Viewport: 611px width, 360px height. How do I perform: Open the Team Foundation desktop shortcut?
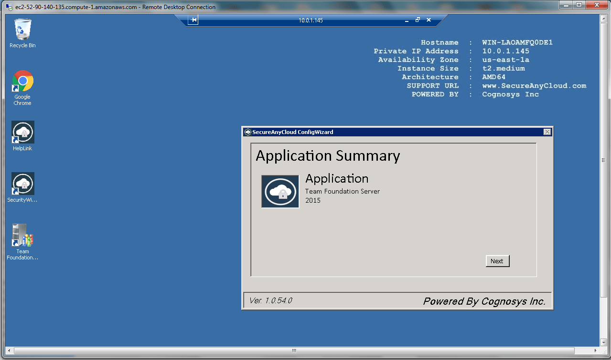(x=22, y=236)
